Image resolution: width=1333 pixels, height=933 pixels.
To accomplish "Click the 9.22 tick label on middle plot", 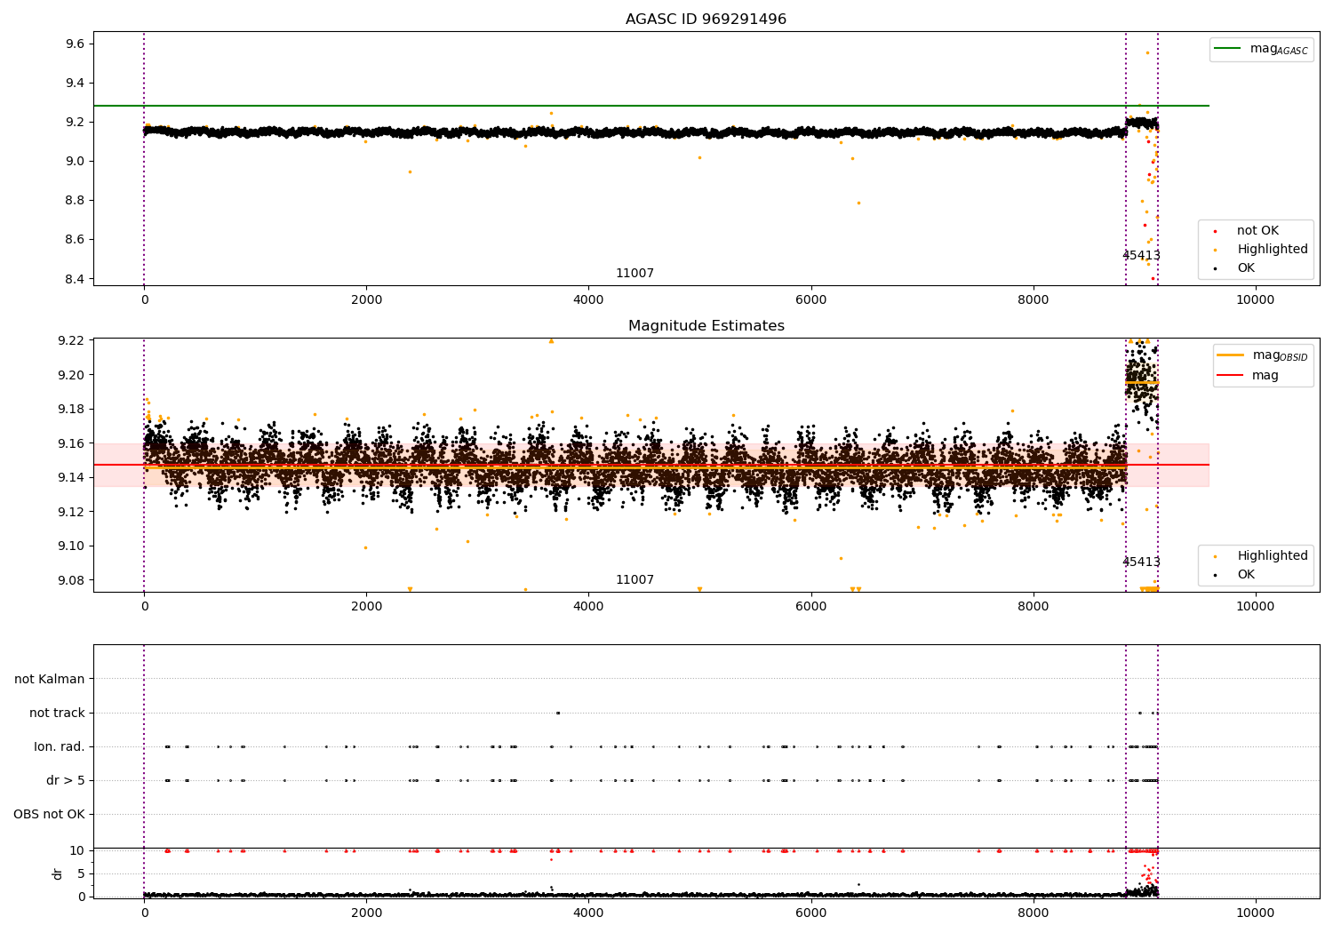I will (x=71, y=341).
